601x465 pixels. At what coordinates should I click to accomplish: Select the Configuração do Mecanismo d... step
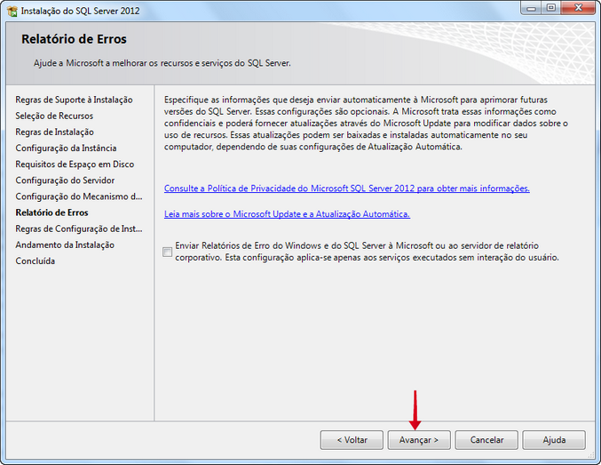tap(79, 196)
